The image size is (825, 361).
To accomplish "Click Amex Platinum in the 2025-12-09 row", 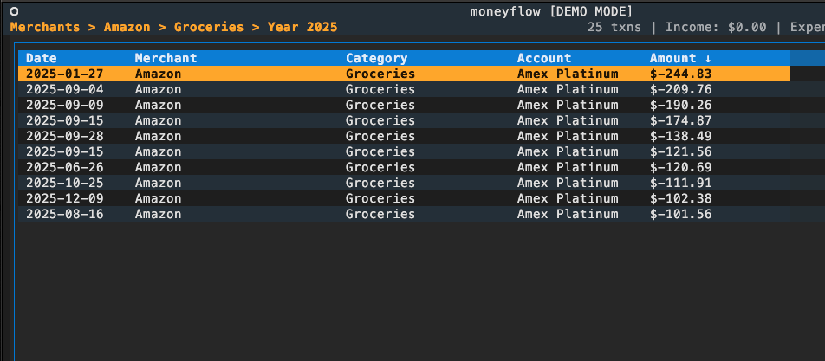I will [568, 198].
